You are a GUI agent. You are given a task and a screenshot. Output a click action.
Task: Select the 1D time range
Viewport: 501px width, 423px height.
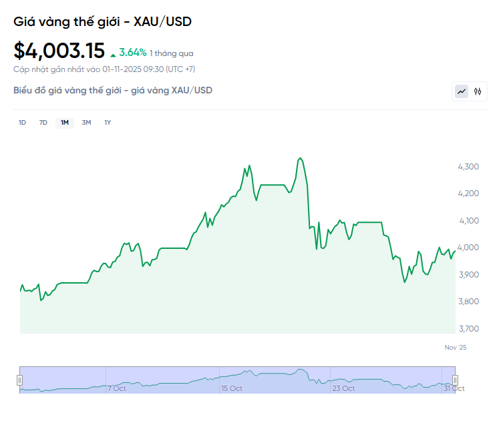(22, 122)
